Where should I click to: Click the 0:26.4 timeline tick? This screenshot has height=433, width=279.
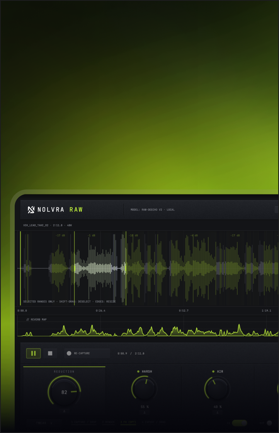100,311
